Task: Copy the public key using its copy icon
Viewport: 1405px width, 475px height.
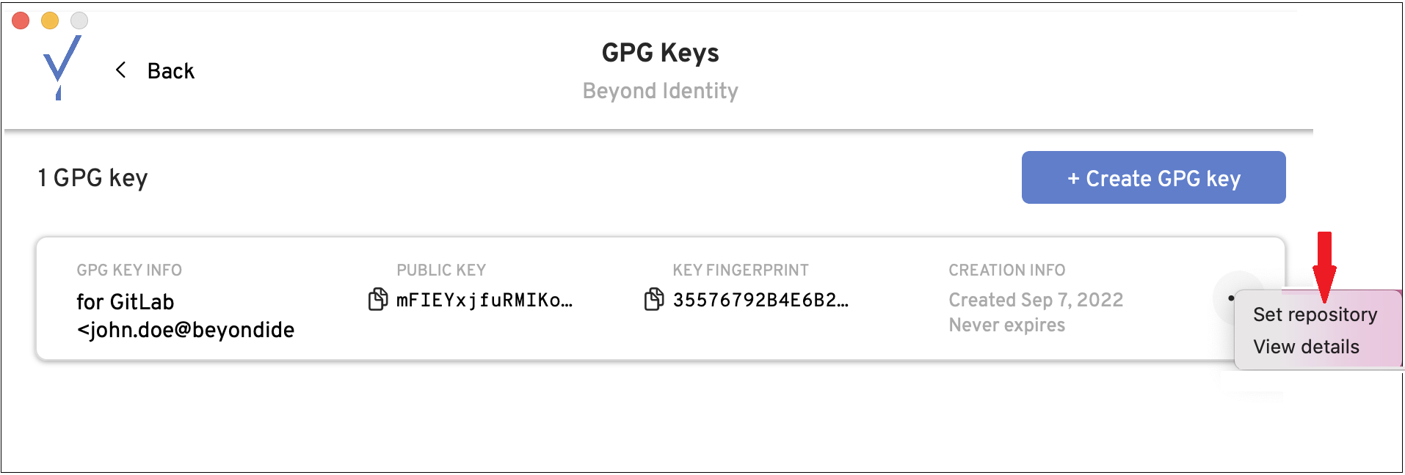Action: click(x=377, y=299)
